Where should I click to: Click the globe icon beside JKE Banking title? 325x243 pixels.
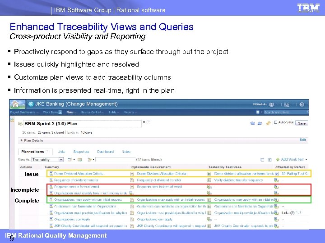[x=31, y=104]
